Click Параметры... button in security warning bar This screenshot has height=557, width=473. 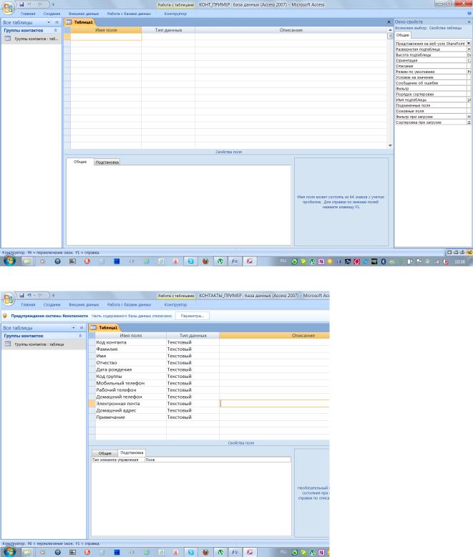tap(192, 316)
